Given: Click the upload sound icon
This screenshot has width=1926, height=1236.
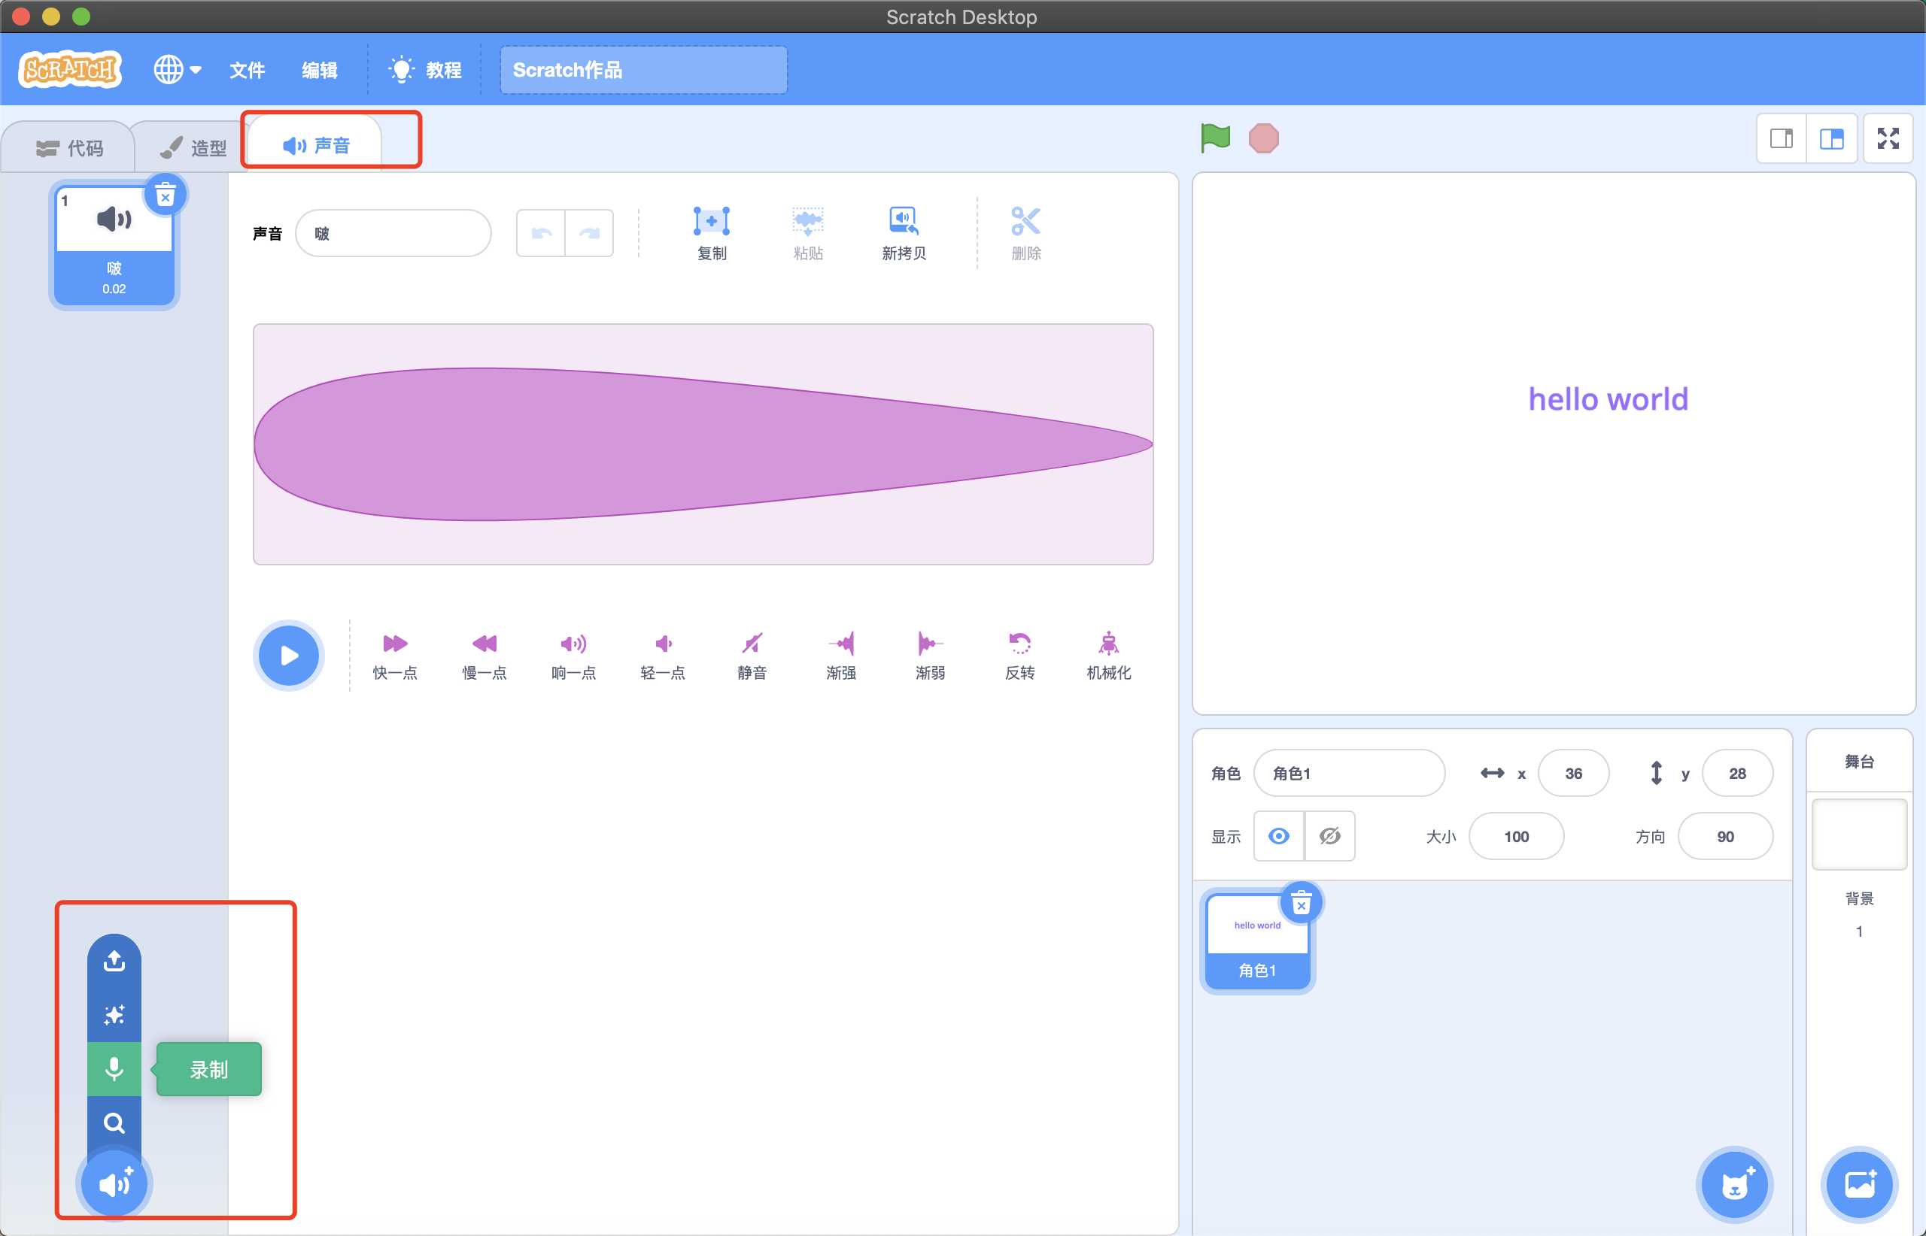Looking at the screenshot, I should click(x=114, y=961).
